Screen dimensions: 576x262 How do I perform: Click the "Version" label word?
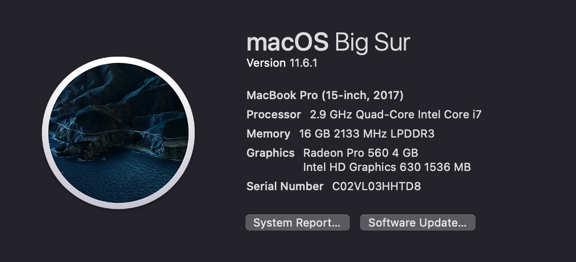(x=266, y=63)
